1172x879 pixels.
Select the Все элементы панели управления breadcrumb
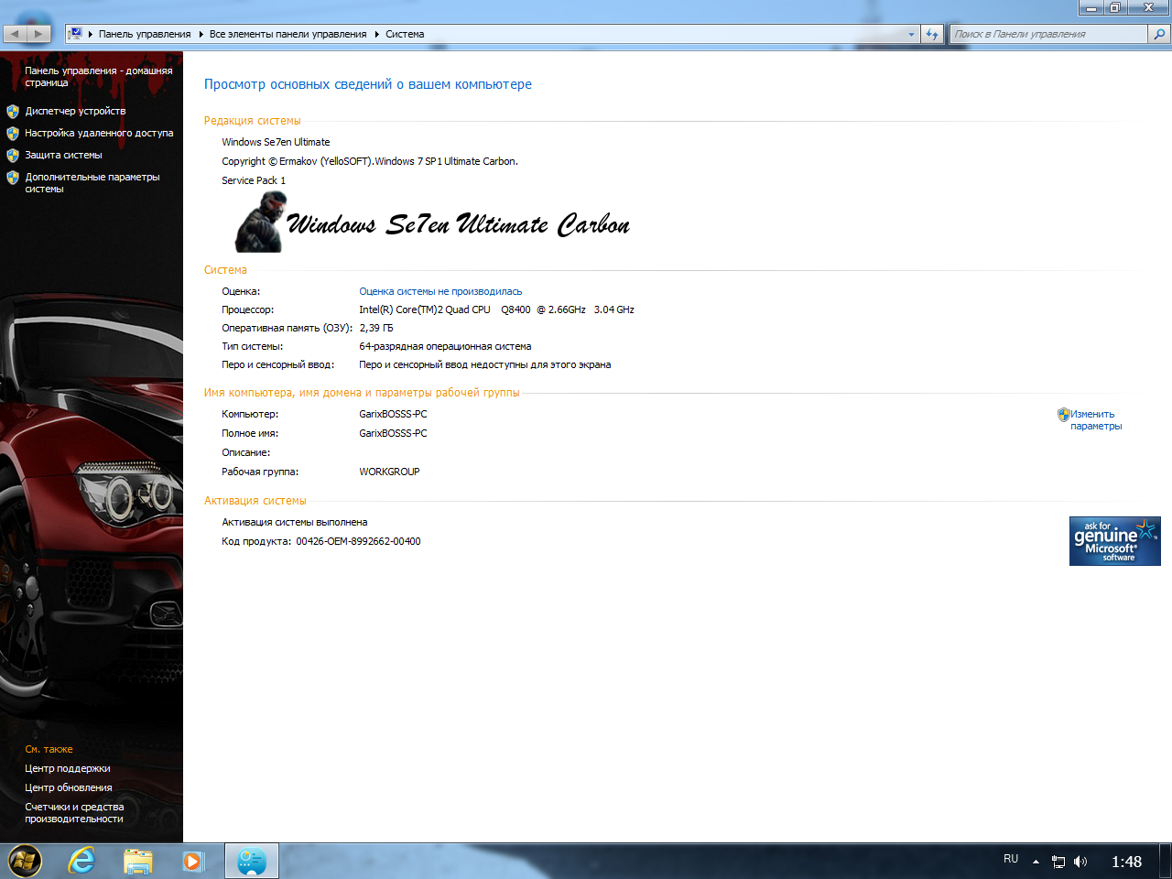pyautogui.click(x=288, y=34)
